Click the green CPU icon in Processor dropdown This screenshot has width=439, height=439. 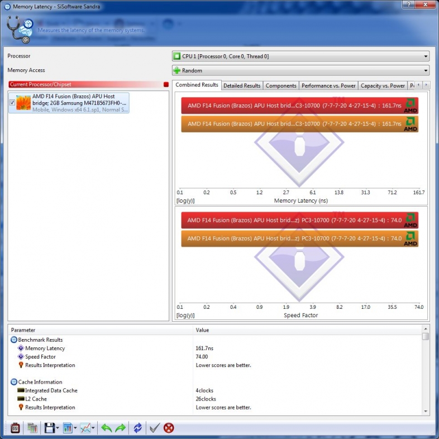(x=176, y=56)
